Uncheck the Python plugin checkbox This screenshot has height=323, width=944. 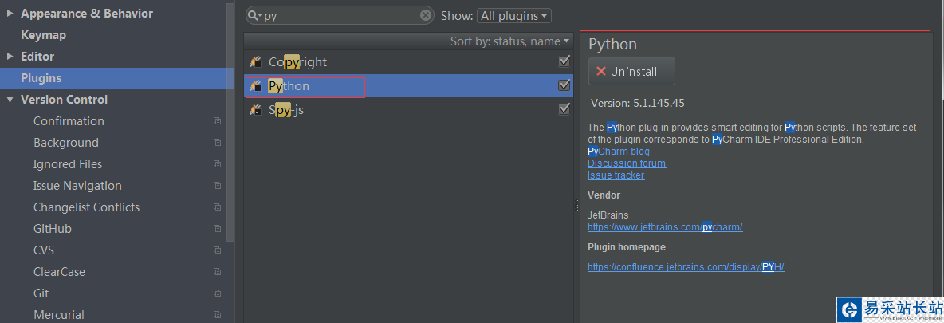pyautogui.click(x=564, y=85)
